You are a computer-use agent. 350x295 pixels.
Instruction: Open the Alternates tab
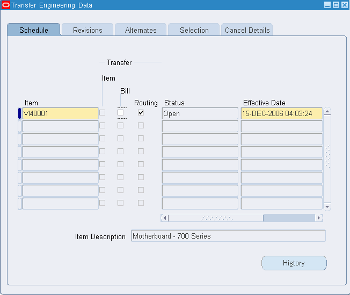[141, 30]
